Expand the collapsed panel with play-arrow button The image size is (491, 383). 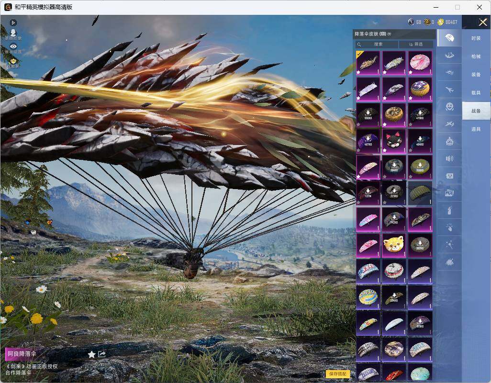pyautogui.click(x=13, y=23)
